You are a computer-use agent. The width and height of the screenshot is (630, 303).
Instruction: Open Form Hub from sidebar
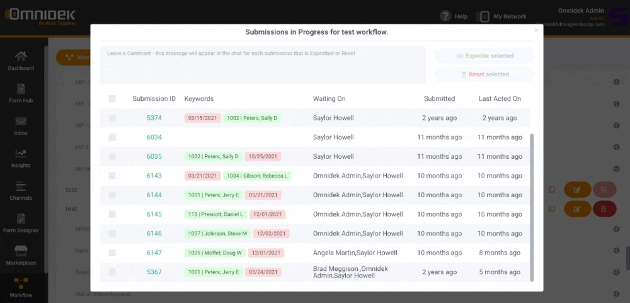pos(21,89)
